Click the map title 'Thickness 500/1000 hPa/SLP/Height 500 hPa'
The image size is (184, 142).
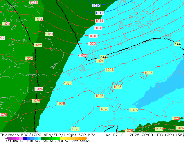coord(48,135)
